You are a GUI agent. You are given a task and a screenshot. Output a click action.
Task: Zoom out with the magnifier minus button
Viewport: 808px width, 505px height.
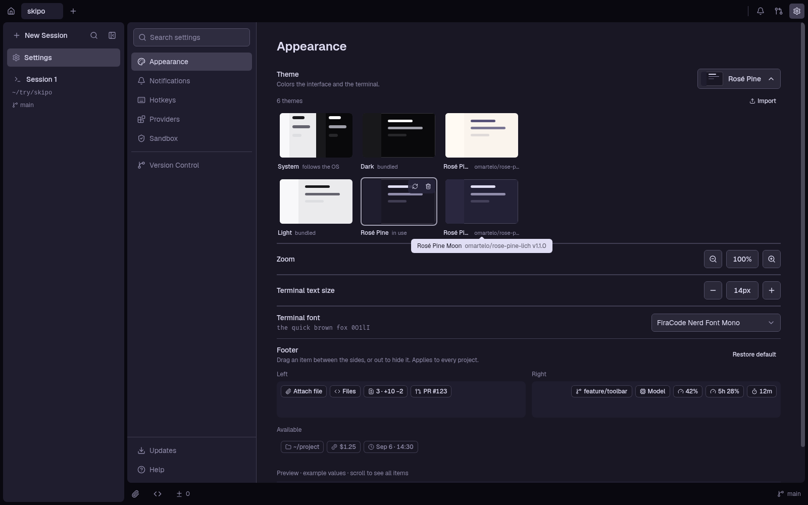[713, 259]
